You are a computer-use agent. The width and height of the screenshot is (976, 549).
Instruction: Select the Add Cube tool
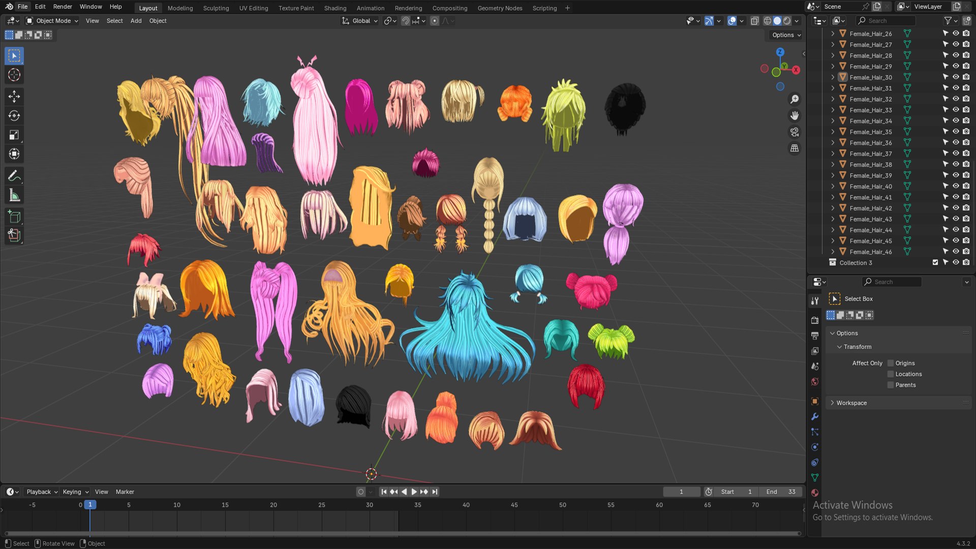[x=14, y=217]
